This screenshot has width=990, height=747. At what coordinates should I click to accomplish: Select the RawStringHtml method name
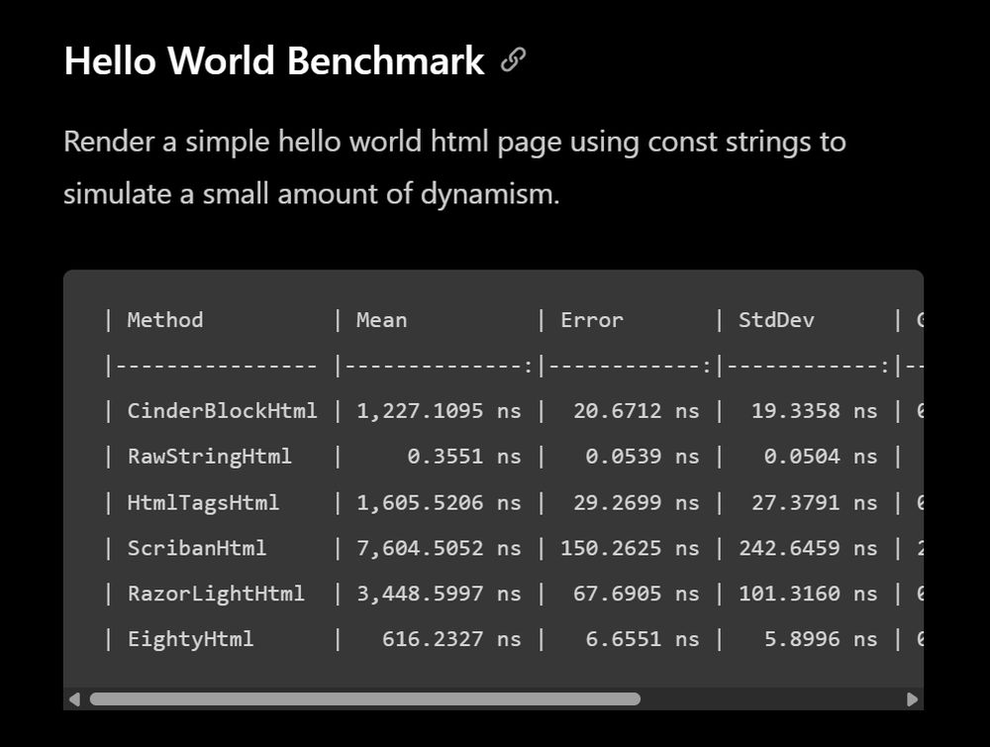pos(210,457)
